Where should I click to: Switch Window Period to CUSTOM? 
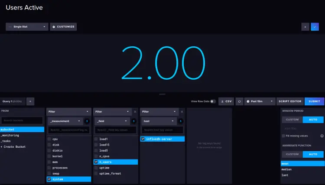coord(292,120)
